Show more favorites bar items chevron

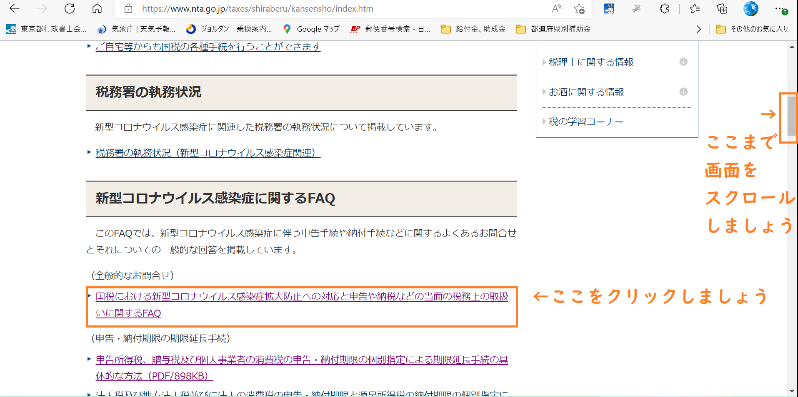(x=699, y=29)
